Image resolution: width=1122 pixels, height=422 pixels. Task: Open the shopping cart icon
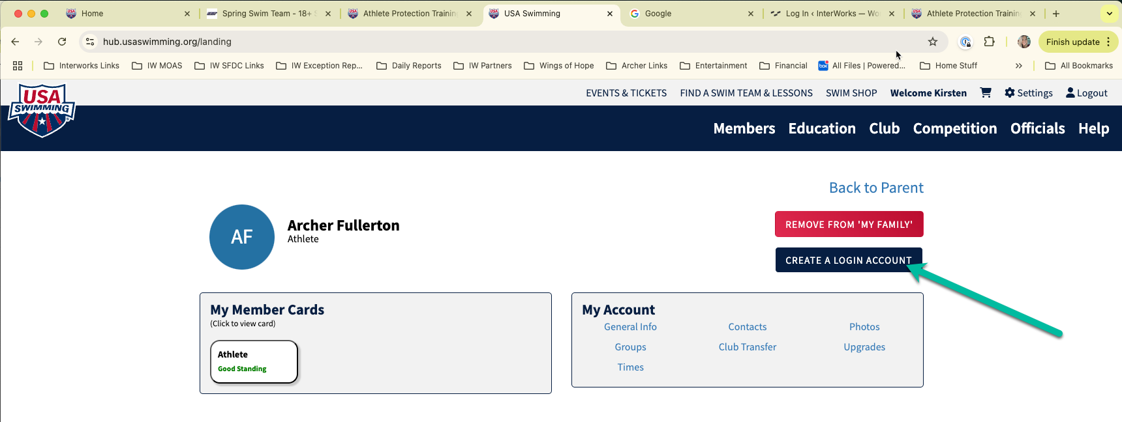pos(986,92)
